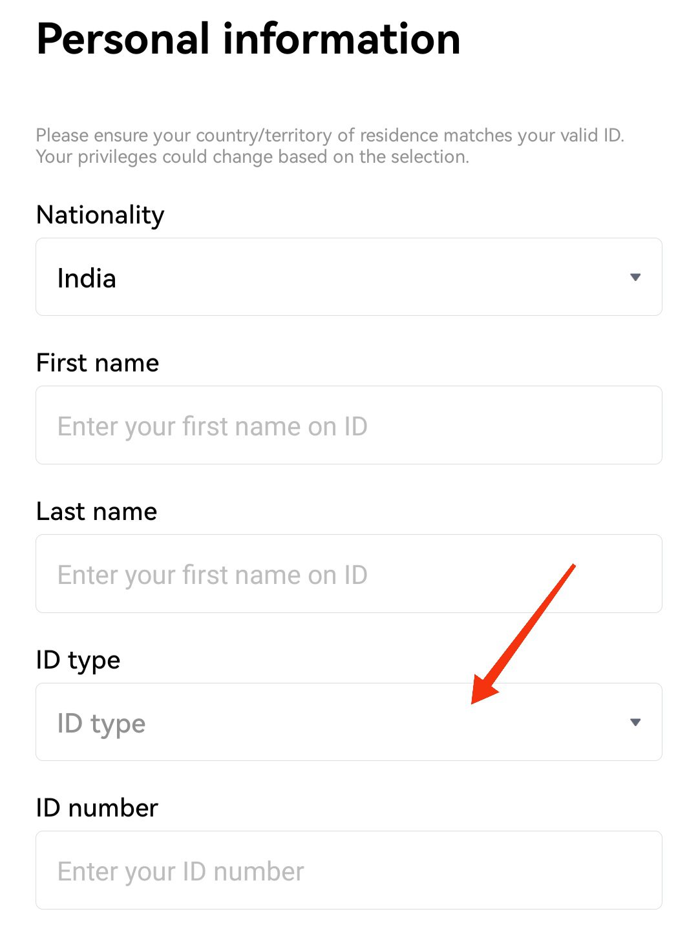
Task: Click the "First name" field label
Action: click(98, 363)
